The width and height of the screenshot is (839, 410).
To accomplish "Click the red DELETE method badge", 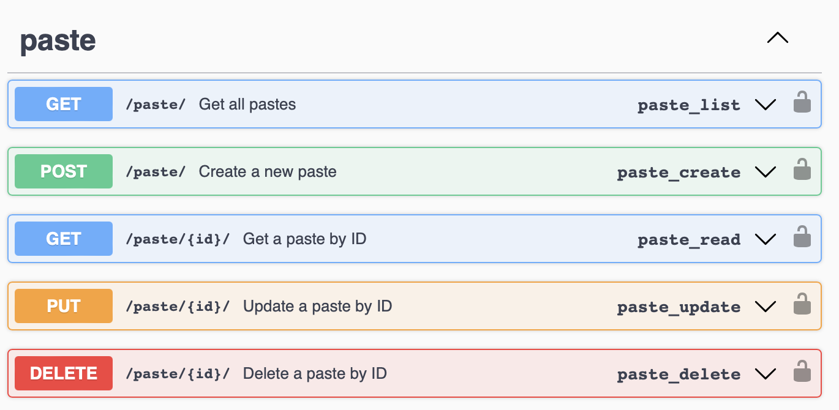I will [64, 373].
